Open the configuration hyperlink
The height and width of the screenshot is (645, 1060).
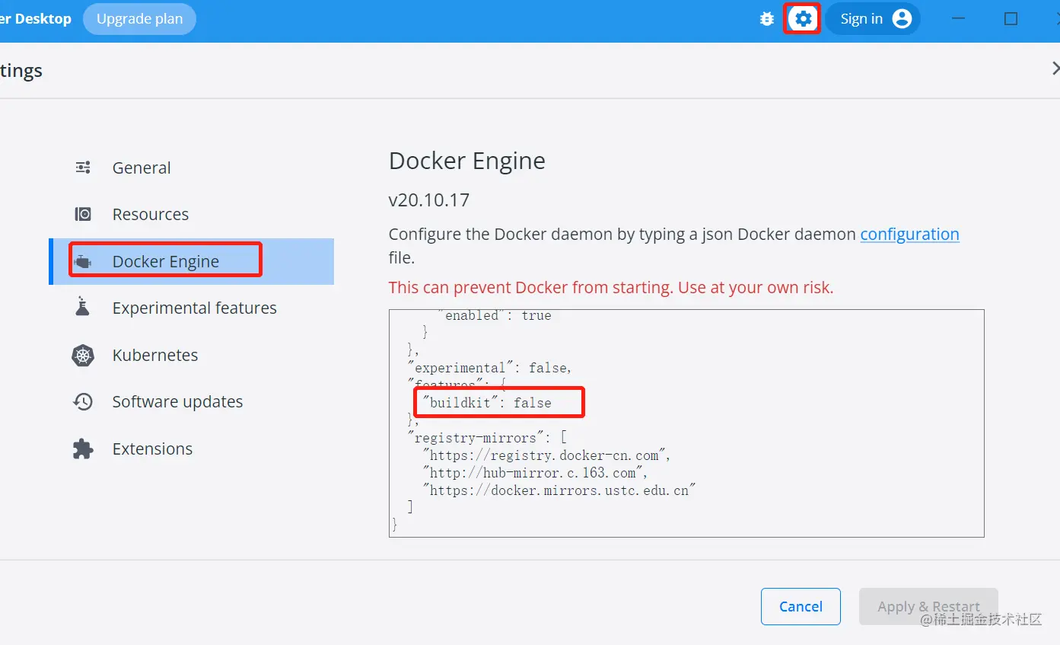coord(909,235)
